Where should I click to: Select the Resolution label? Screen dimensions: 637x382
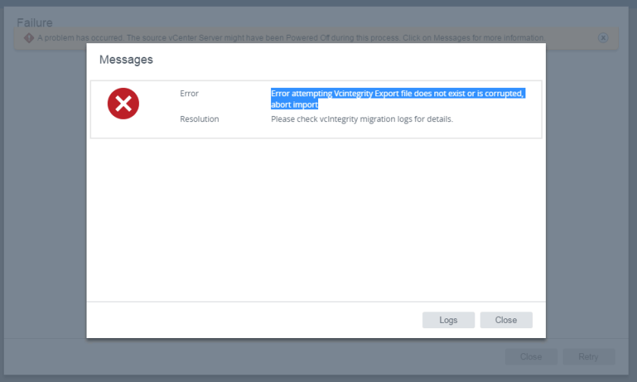(x=199, y=119)
